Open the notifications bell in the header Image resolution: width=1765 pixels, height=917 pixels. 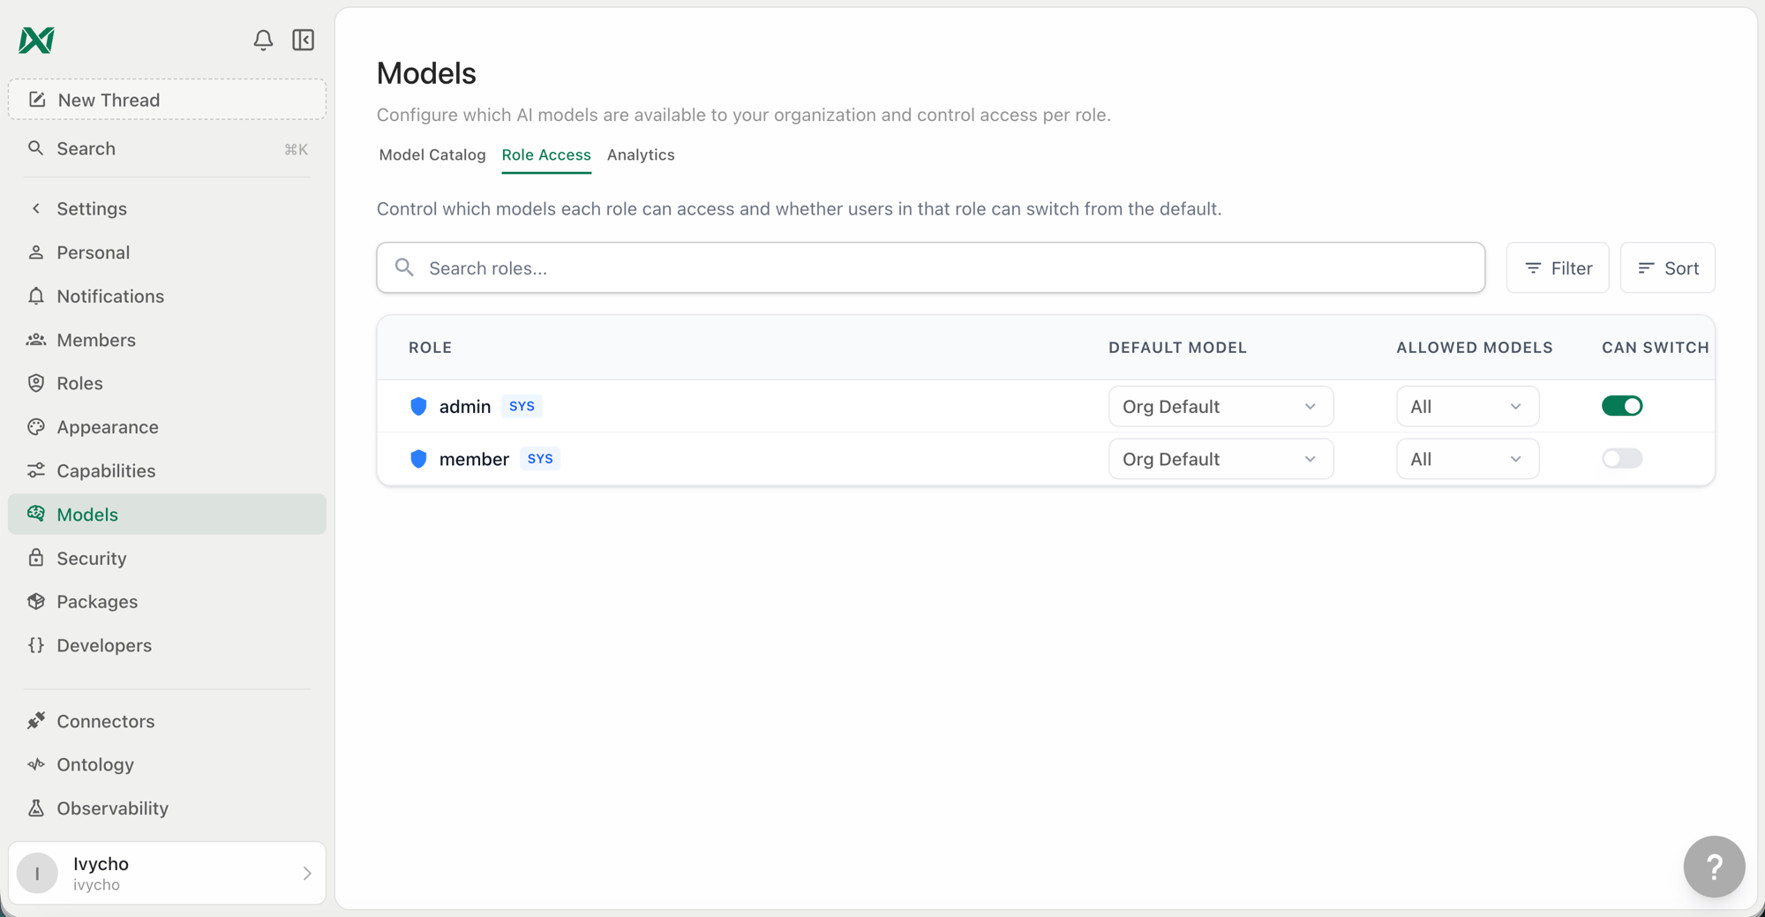[263, 40]
